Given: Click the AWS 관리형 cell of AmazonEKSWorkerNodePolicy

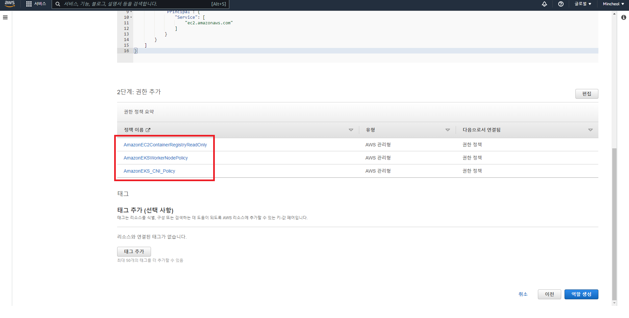Looking at the screenshot, I should [378, 158].
